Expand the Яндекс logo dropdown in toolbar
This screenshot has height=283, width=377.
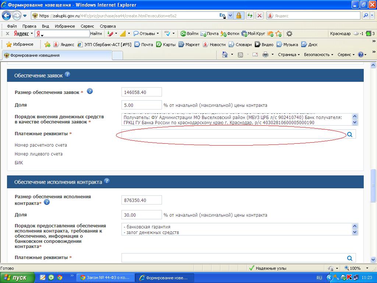(32, 34)
